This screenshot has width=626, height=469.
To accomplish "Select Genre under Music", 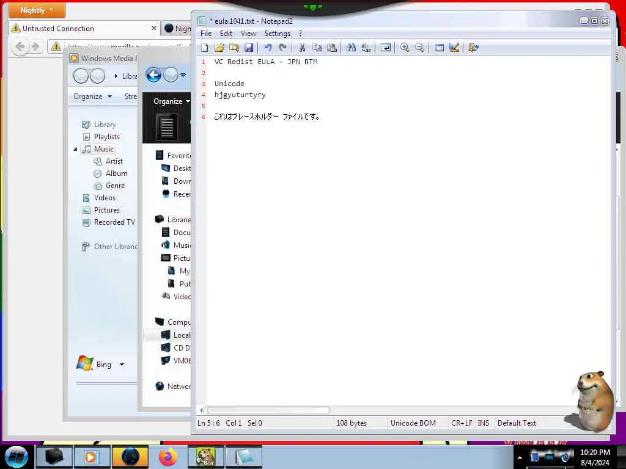I will point(115,186).
